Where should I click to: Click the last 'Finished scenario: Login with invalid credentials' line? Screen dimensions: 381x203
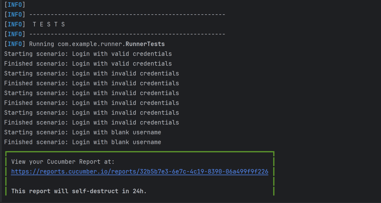coord(91,122)
